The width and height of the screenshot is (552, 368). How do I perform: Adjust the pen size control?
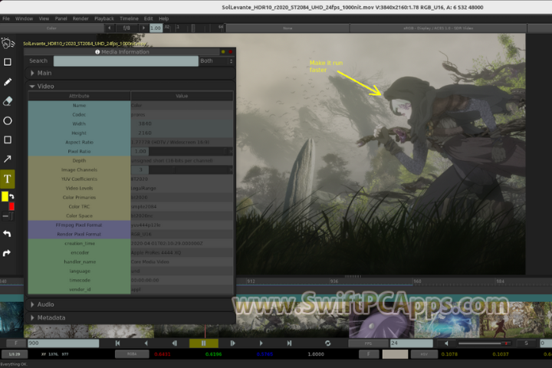click(8, 216)
